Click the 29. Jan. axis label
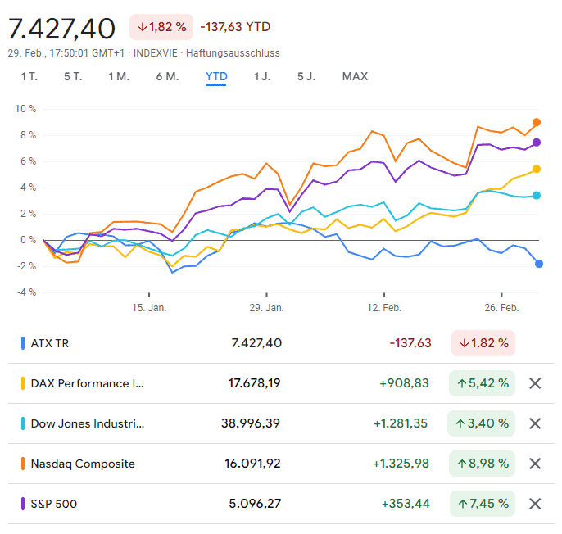Screen dimensions: 562x534 click(x=267, y=308)
